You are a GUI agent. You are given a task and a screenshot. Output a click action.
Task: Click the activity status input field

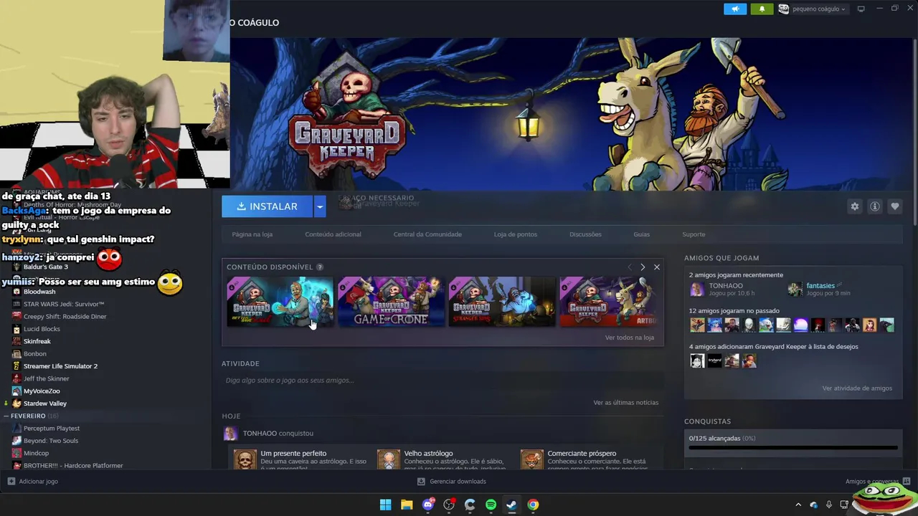(443, 381)
